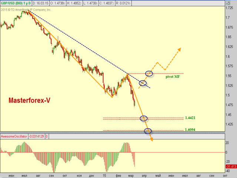237x178 pixels.
Task: Click the 1.65 price axis label
Action: click(x=228, y=37)
